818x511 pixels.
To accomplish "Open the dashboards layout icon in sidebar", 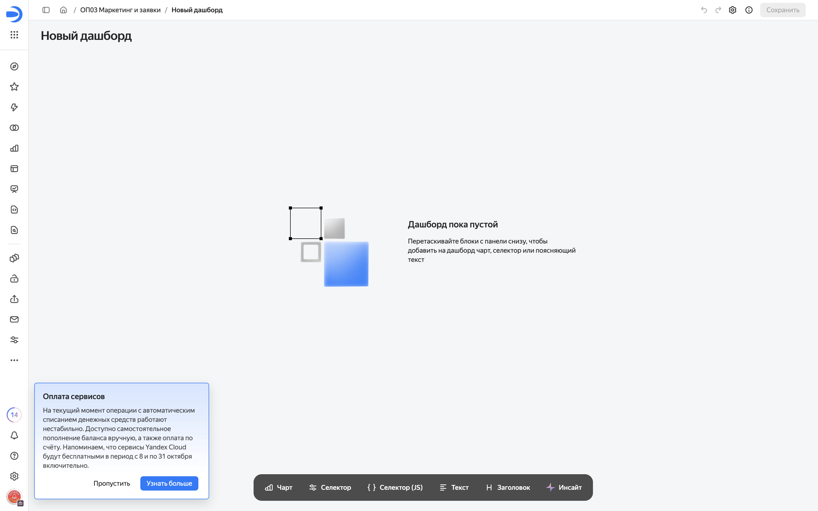I will [14, 169].
